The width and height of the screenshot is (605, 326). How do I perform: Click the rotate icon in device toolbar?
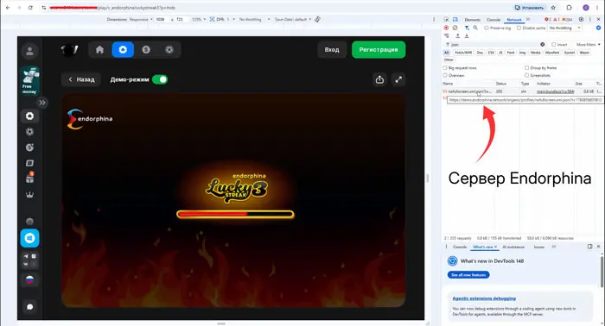317,19
